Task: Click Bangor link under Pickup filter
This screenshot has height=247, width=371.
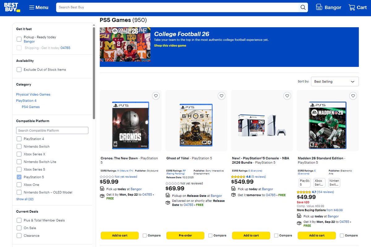Action: coord(29,41)
